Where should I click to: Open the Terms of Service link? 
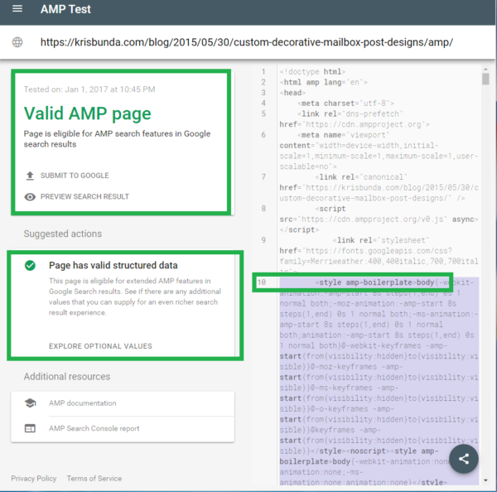click(x=94, y=479)
